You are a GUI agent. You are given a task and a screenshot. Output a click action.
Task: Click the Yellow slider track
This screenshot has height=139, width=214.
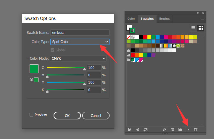pos(66,82)
